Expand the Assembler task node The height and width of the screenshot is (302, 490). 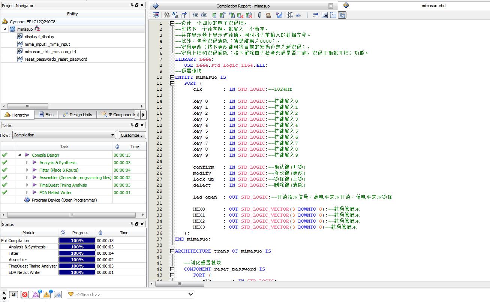(27, 178)
